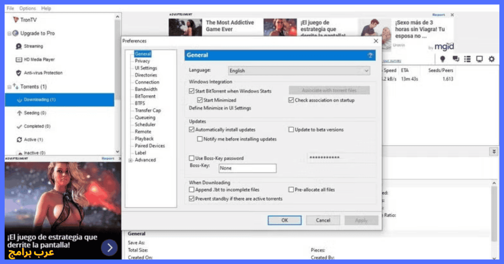Click the Active refresh-arrows icon
Screen dimensions: 504x264
coord(19,140)
